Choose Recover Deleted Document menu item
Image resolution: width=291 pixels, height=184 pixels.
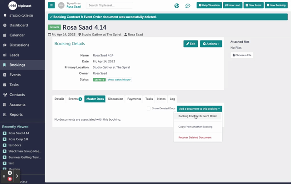point(195,138)
